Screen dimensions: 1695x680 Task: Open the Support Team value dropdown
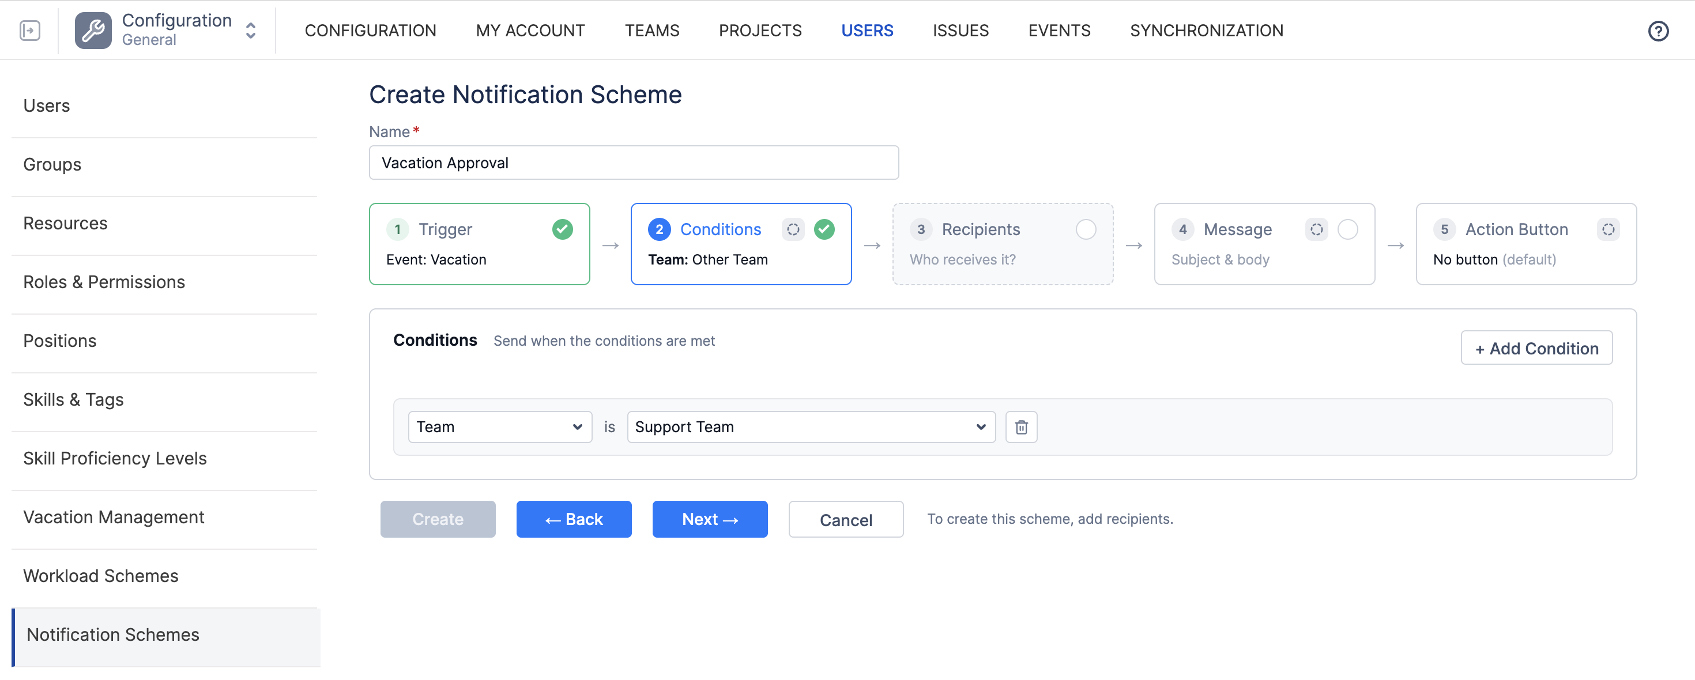811,427
